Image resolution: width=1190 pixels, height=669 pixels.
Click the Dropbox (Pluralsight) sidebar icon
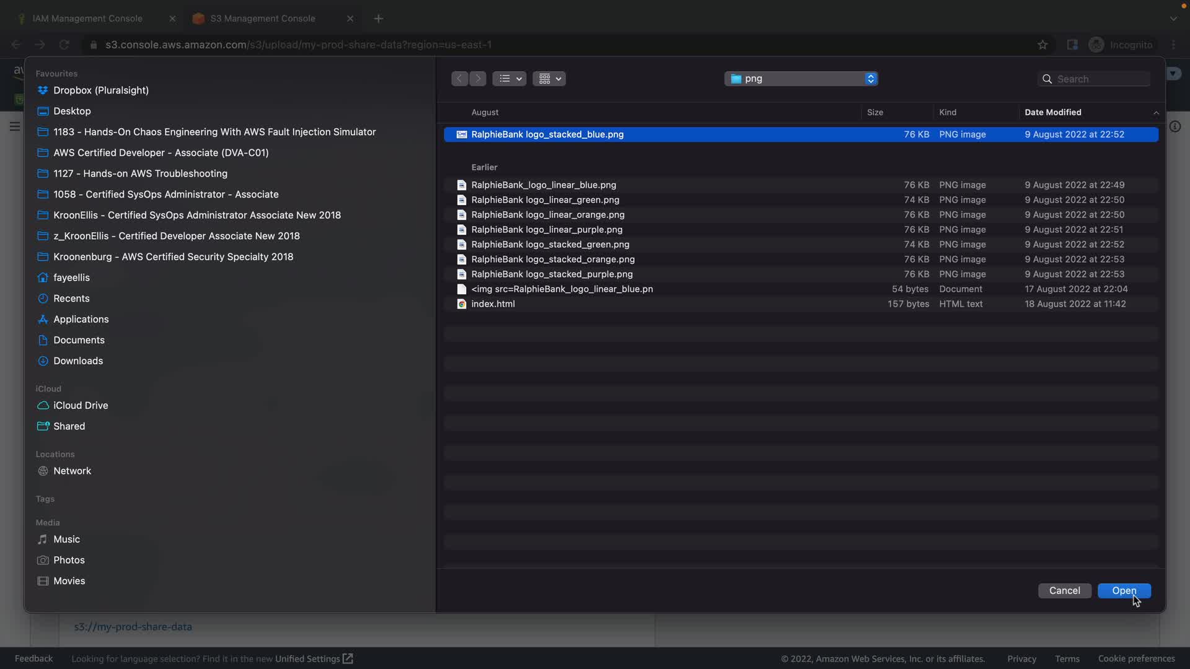tap(43, 90)
